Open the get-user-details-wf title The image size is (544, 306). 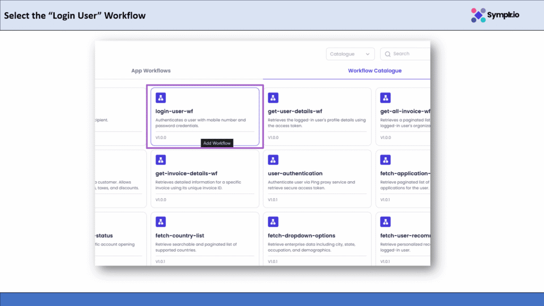coord(295,112)
